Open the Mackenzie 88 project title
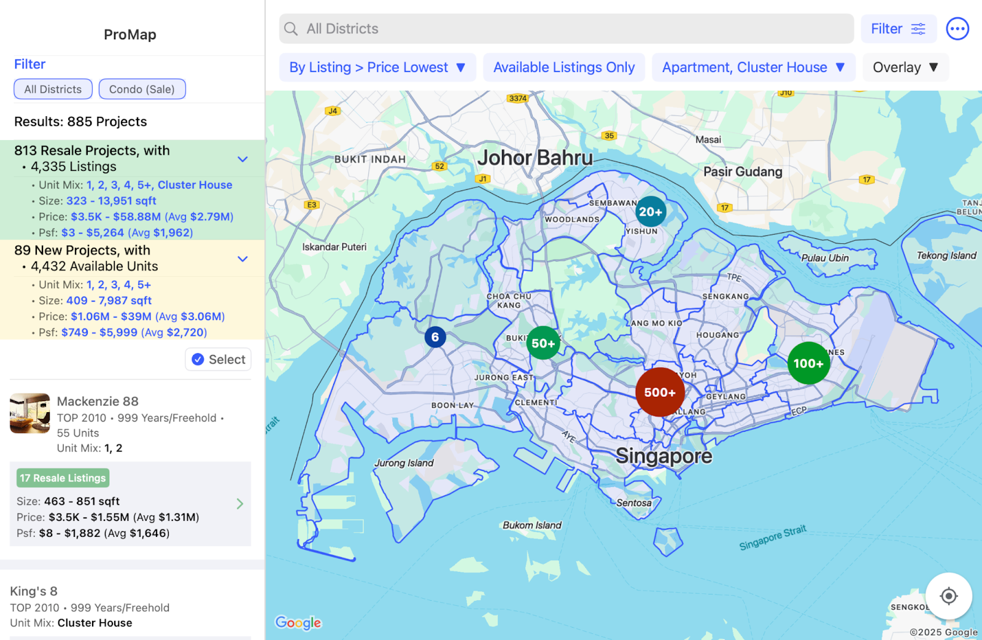This screenshot has width=982, height=640. coord(98,401)
